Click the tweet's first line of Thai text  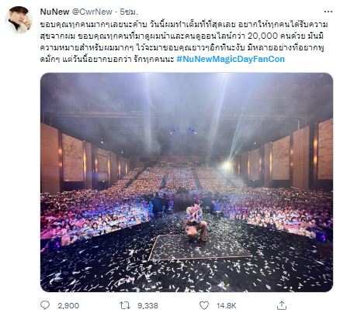tap(184, 25)
